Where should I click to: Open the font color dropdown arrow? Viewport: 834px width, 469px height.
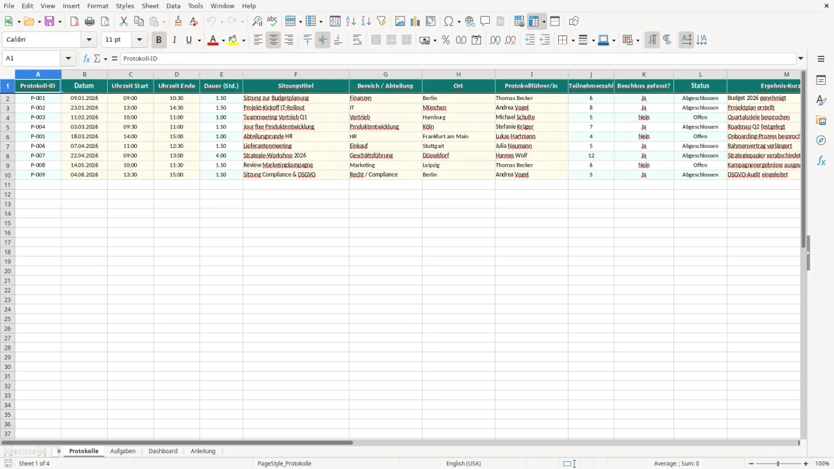[223, 40]
